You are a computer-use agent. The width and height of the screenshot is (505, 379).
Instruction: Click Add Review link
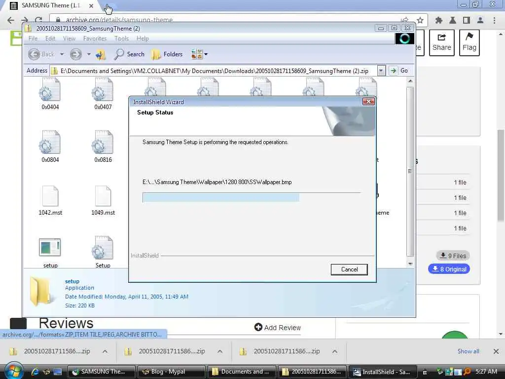point(278,328)
